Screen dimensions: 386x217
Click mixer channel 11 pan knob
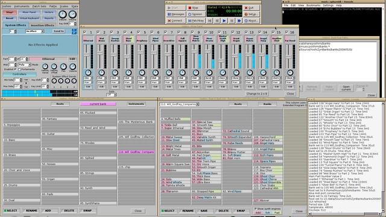pyautogui.click(x=223, y=72)
